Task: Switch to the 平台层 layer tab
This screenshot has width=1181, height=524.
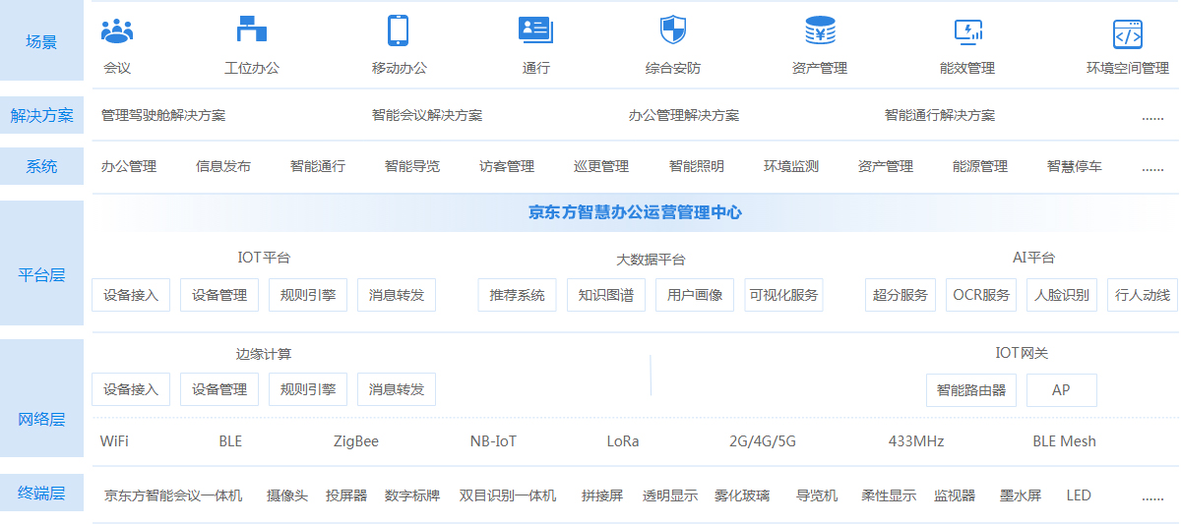Action: tap(41, 275)
